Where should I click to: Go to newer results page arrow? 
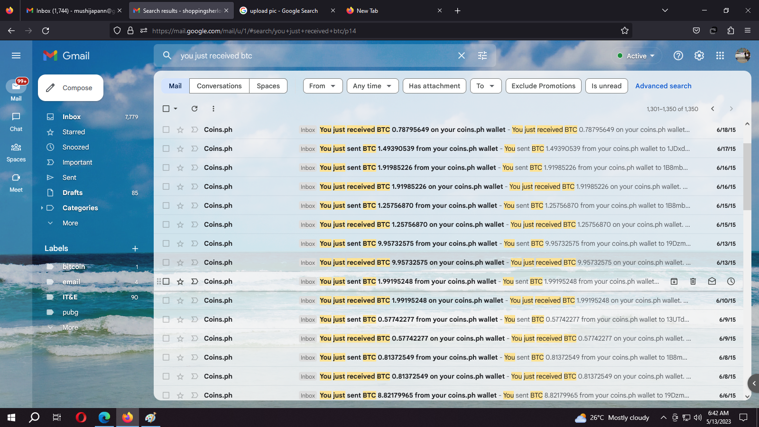pos(713,109)
